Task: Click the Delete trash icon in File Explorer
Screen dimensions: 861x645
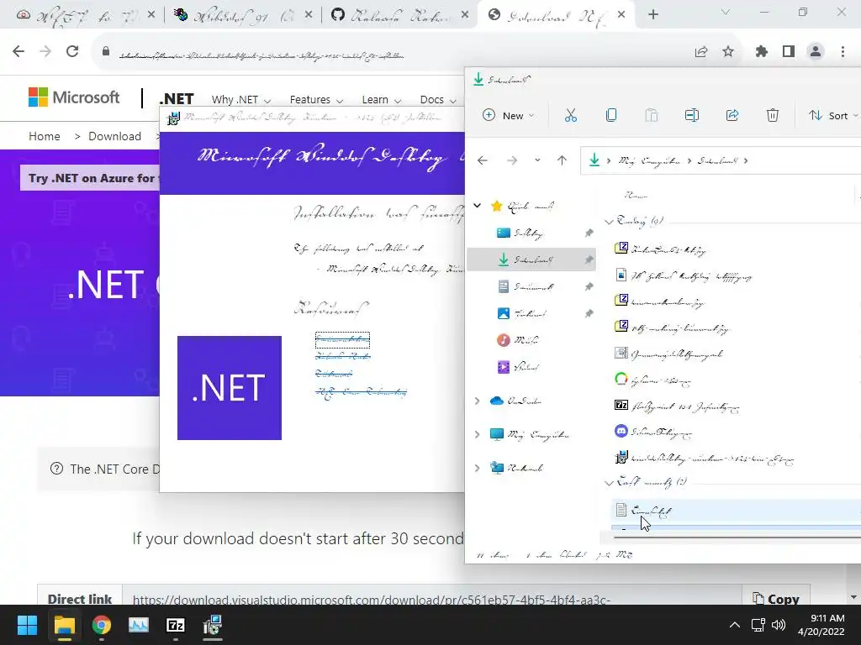Action: pyautogui.click(x=773, y=115)
